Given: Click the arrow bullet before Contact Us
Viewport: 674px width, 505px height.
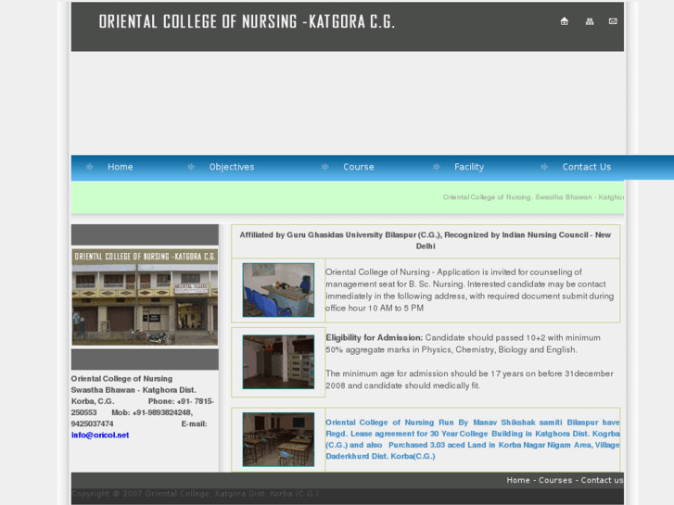Looking at the screenshot, I should tap(544, 167).
